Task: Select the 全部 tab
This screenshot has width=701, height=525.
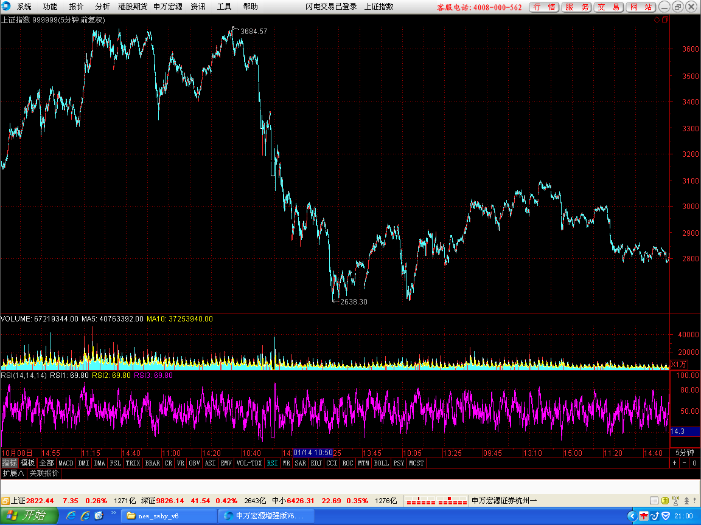Action: pos(46,463)
